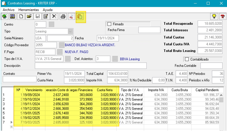Open Código Proveedor lookup ellipsis button

(x=62, y=45)
